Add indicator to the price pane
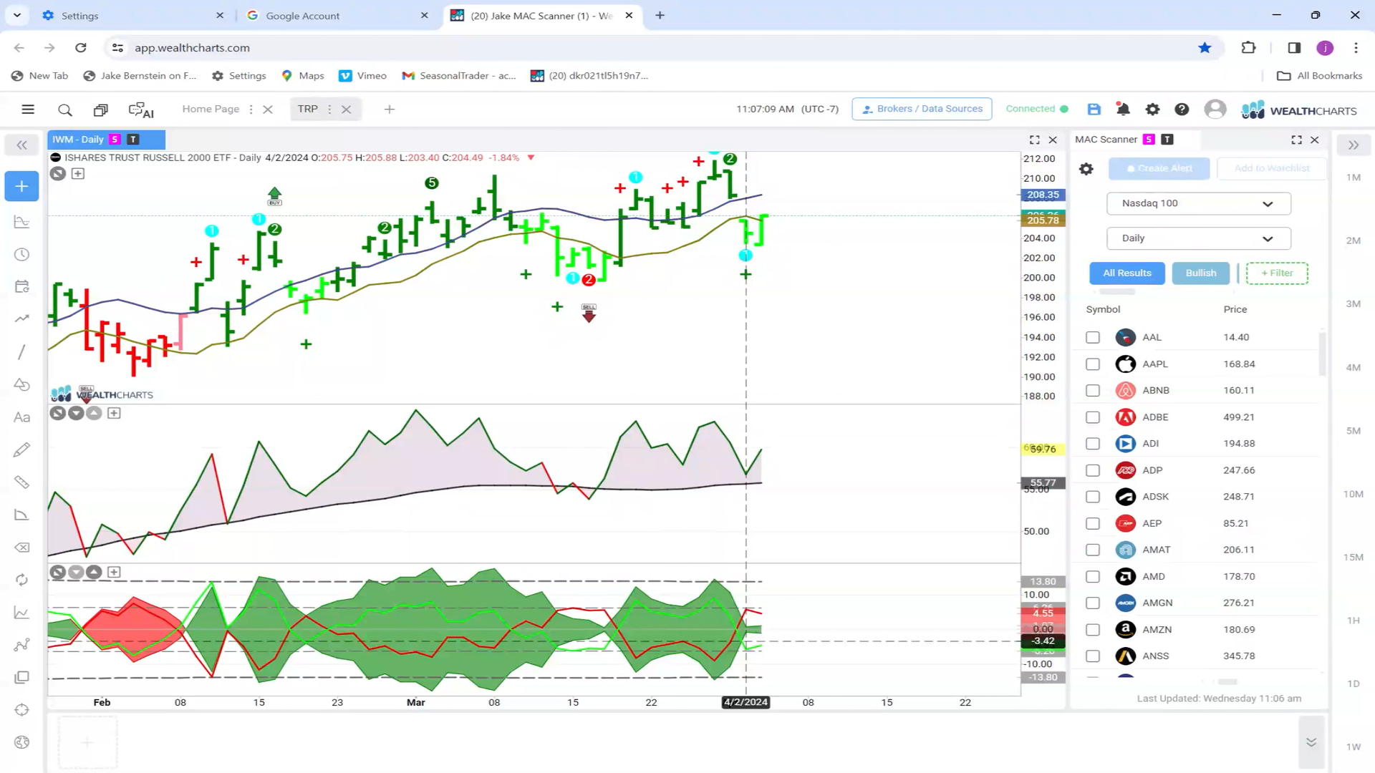This screenshot has height=773, width=1375. click(x=78, y=173)
